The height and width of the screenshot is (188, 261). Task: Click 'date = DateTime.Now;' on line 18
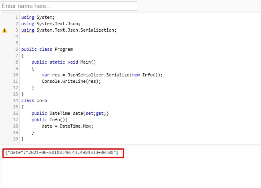click(67, 126)
